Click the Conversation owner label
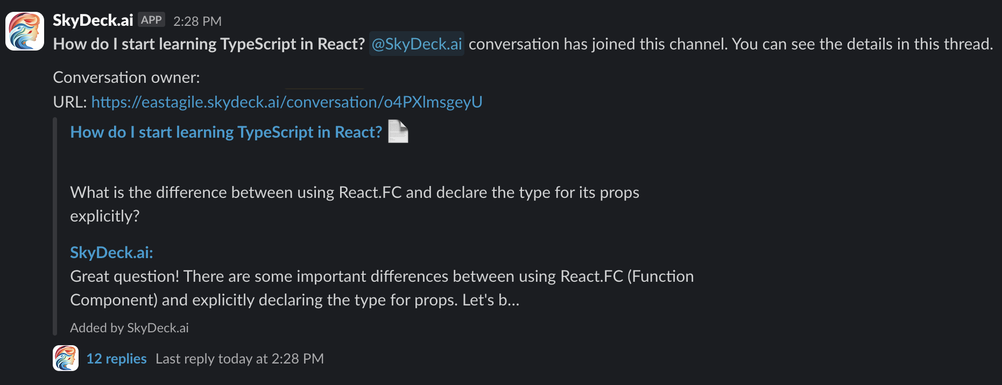 pyautogui.click(x=126, y=77)
